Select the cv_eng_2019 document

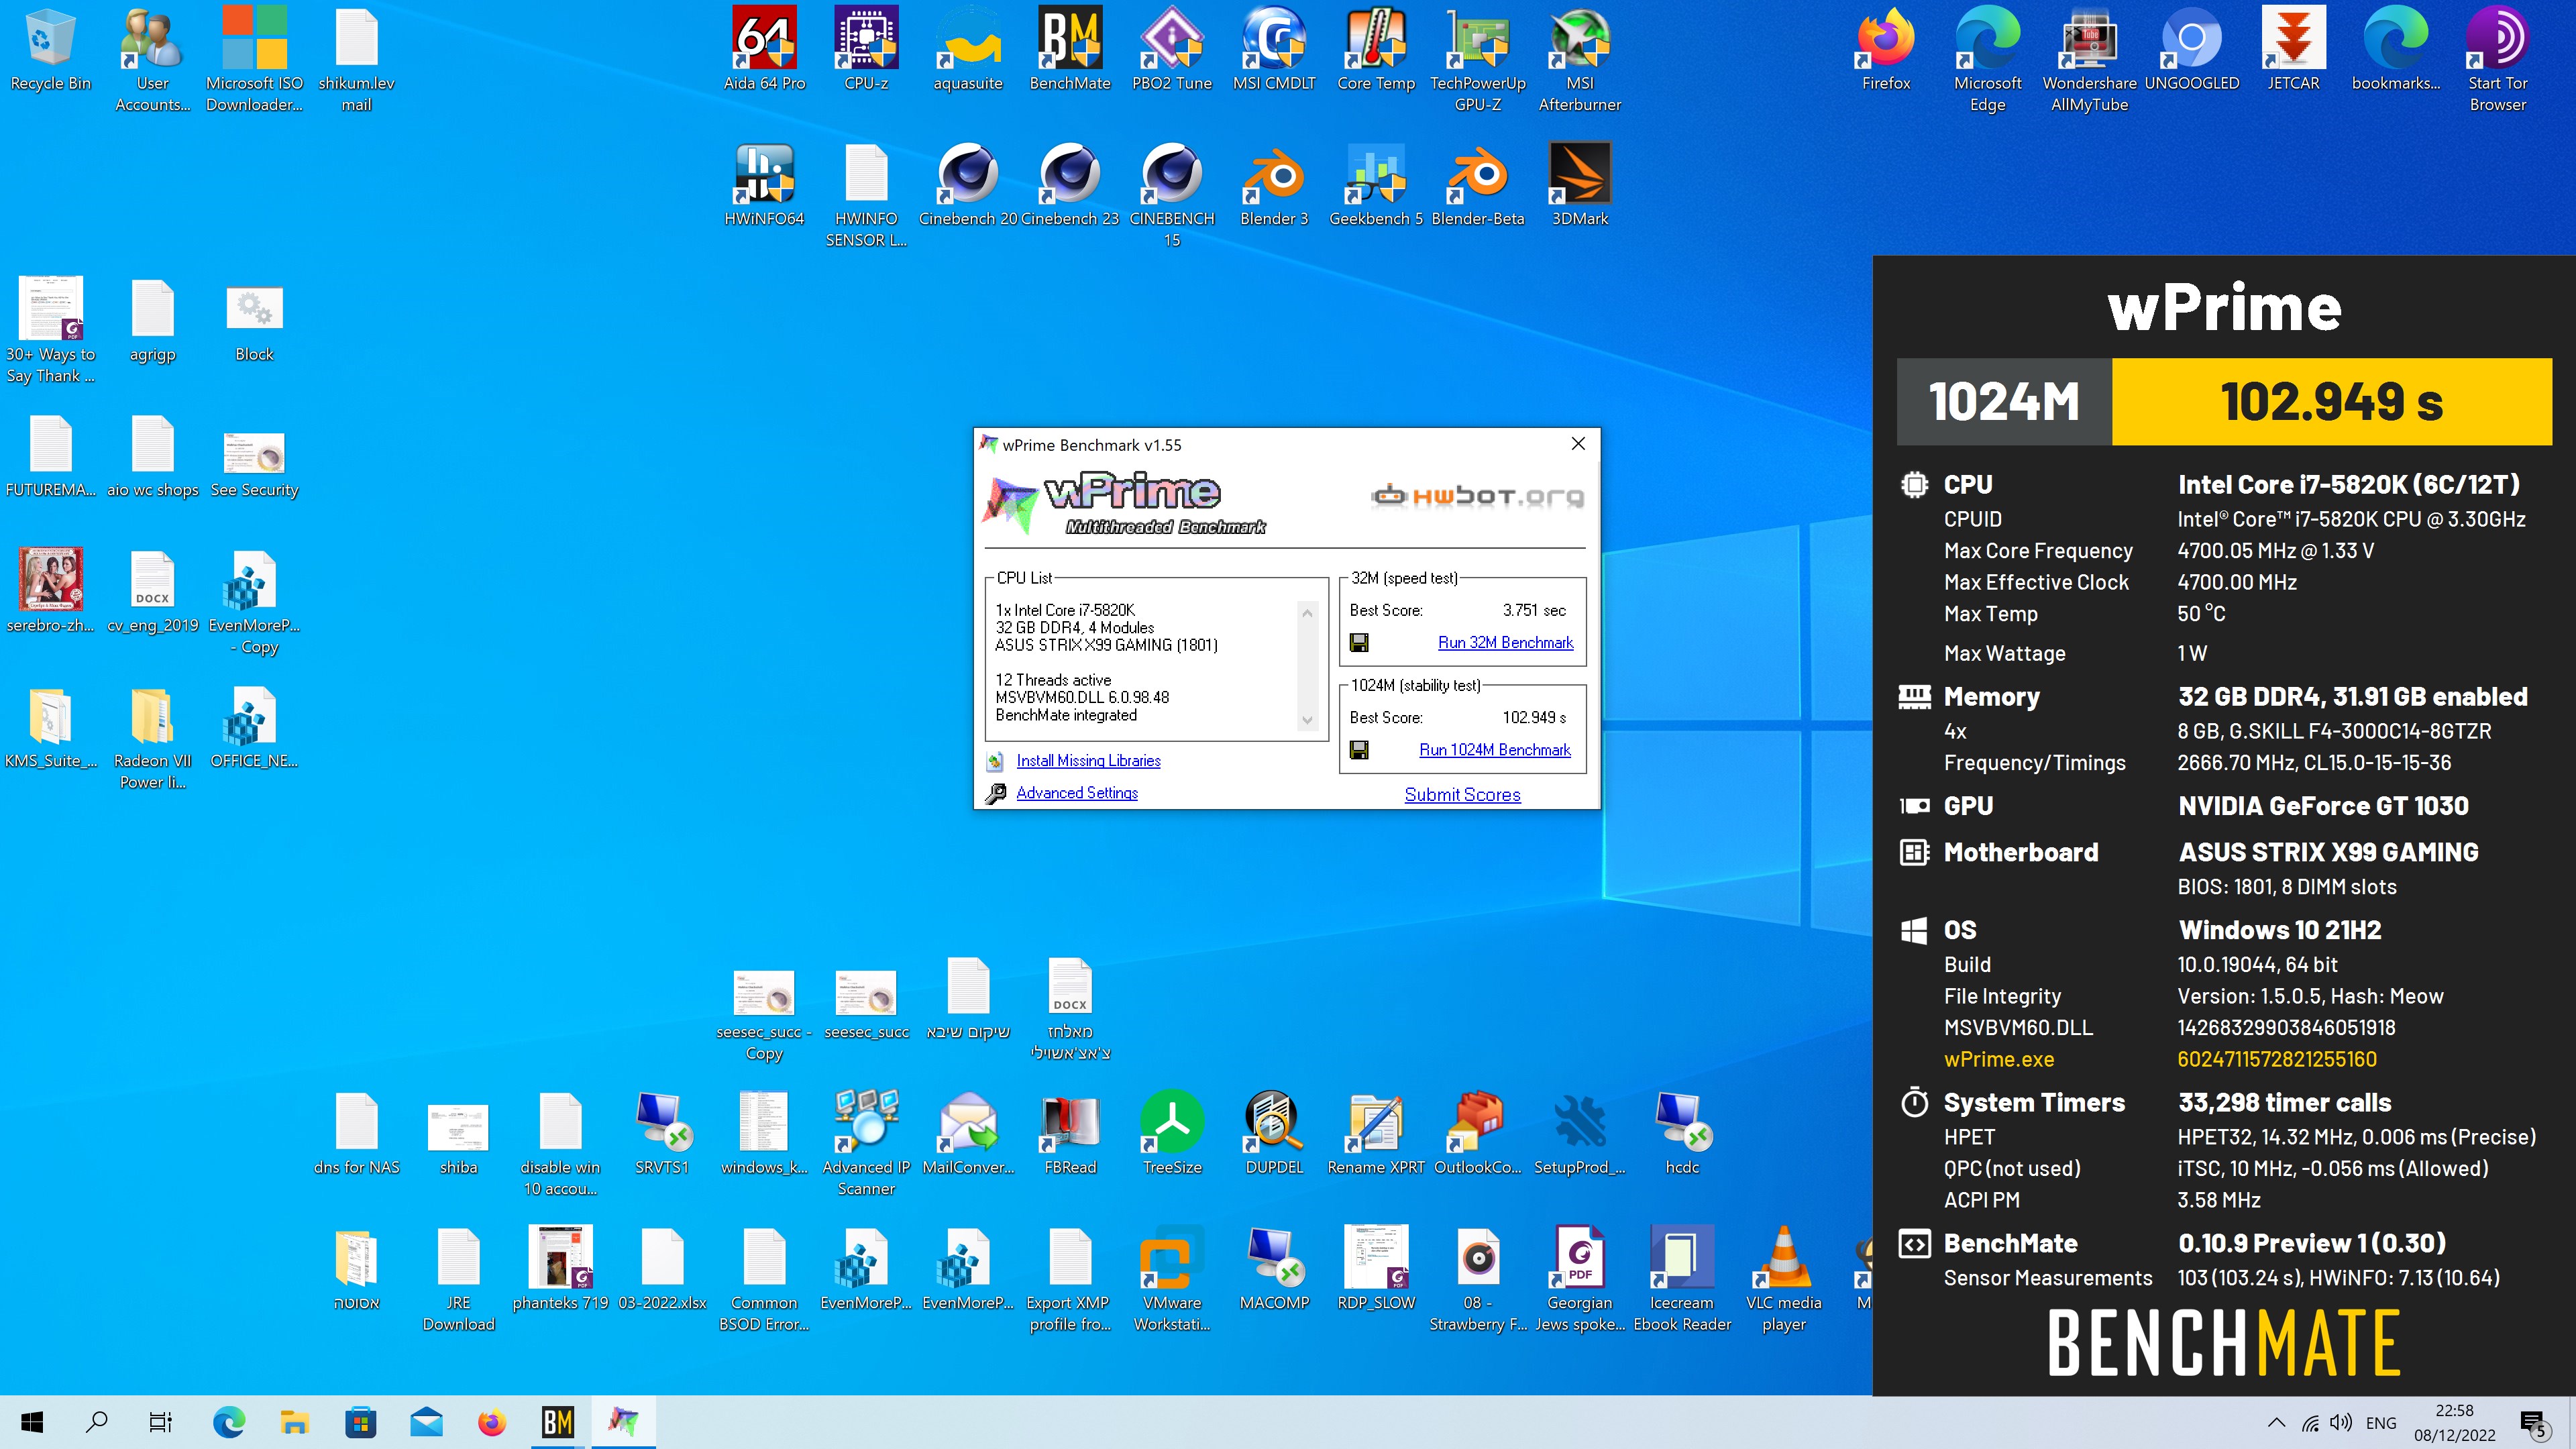(x=152, y=591)
